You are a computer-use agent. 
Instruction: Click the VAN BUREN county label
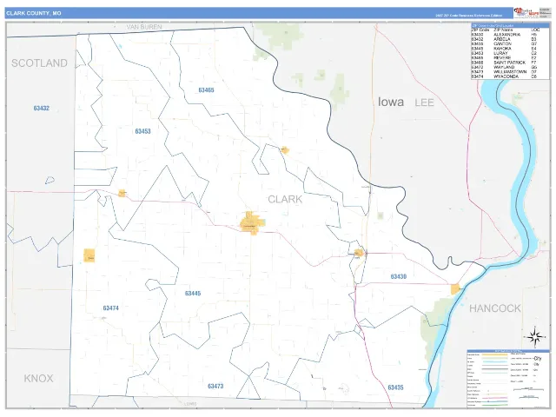pyautogui.click(x=144, y=27)
